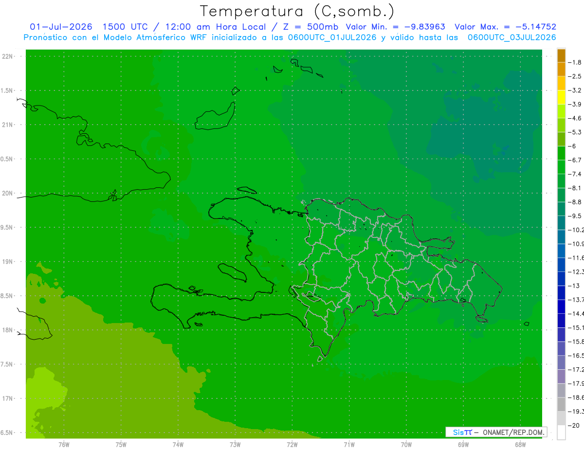Select the date text "01-Jul-2026"
The image size is (584, 451).
tap(61, 27)
